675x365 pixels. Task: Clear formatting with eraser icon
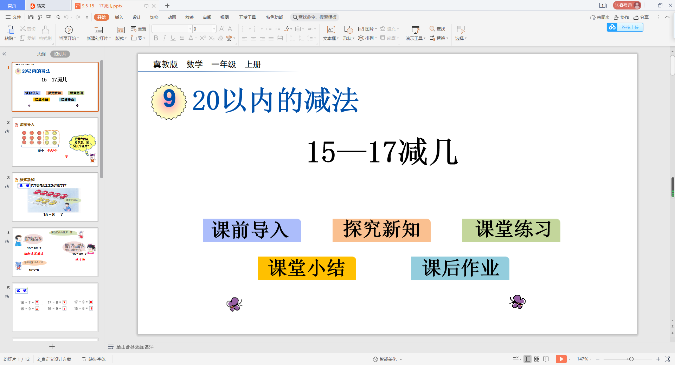[x=220, y=38]
